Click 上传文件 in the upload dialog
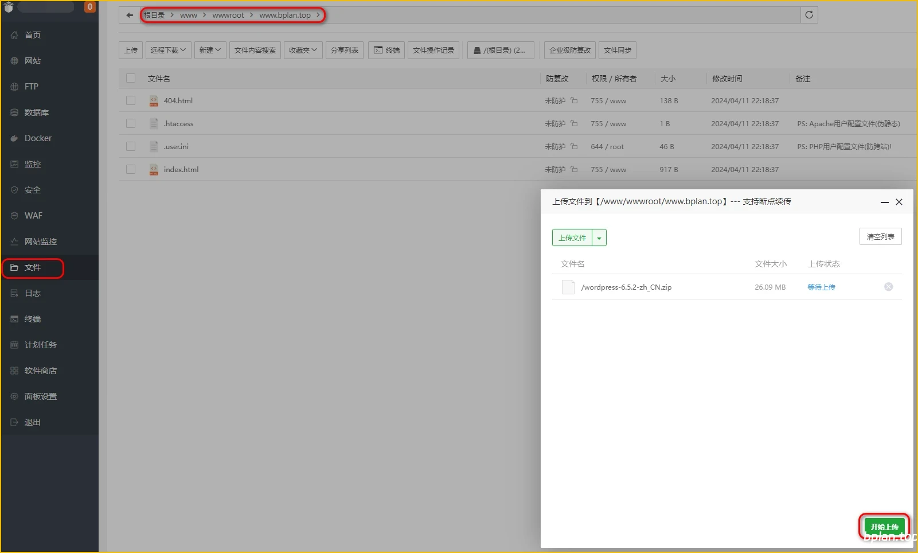Screen dimensions: 918x553 point(572,237)
